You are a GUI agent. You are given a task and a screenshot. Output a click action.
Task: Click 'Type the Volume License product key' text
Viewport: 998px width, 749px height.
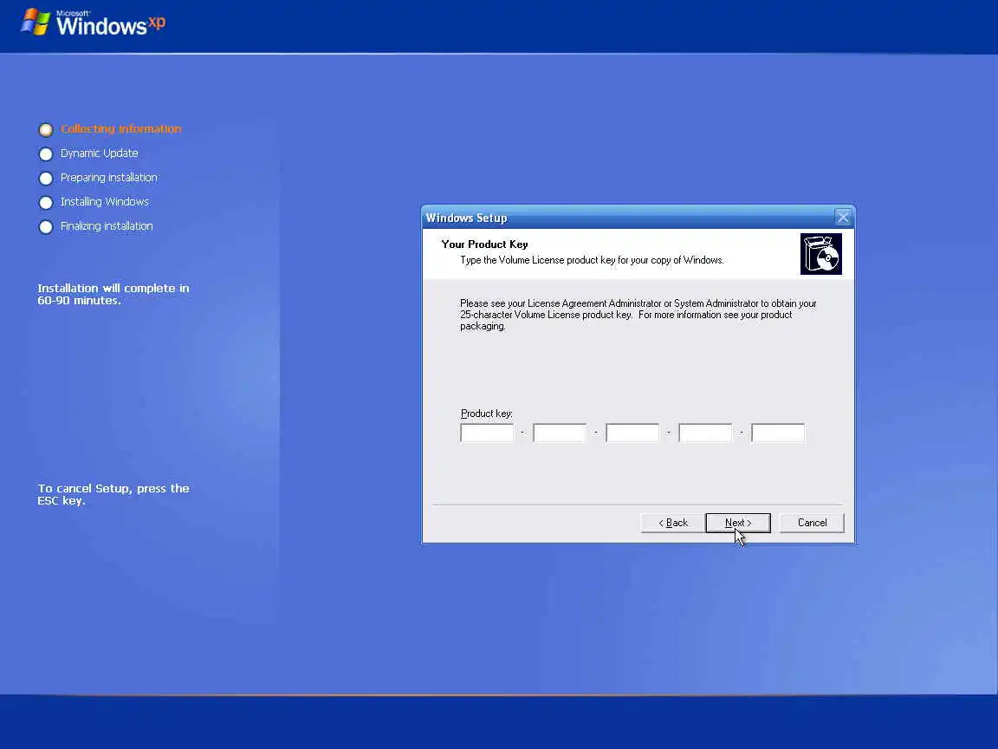tap(592, 260)
